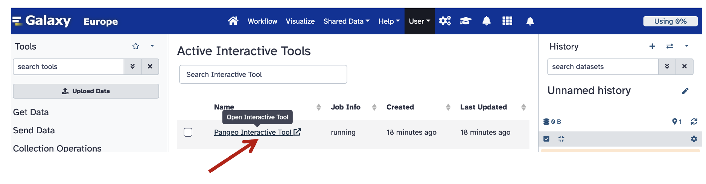Viewport: 706px width, 184px height.
Task: Click the Galaxy Europe logo
Action: [65, 21]
